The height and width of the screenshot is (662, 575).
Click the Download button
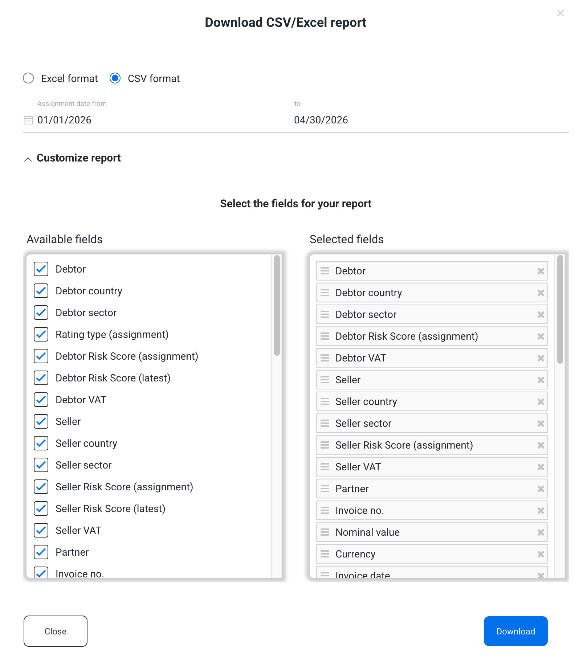[x=515, y=631]
